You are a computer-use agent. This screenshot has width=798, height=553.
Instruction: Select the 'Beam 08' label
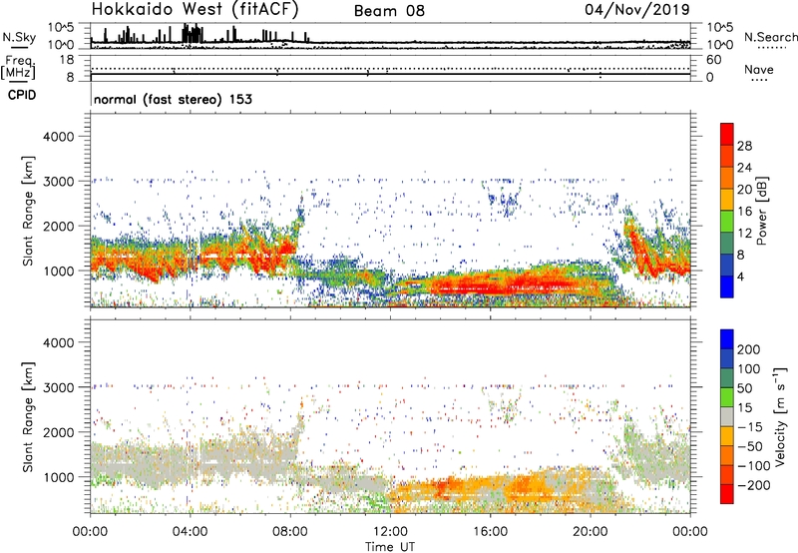tap(389, 11)
